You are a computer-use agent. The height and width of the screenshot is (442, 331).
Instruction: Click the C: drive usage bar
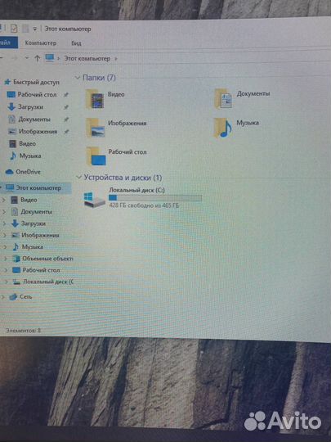155,198
